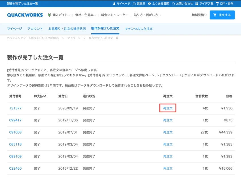This screenshot has height=181, width=241.
Task: Click the 価格 column header
Action: [x=229, y=96]
